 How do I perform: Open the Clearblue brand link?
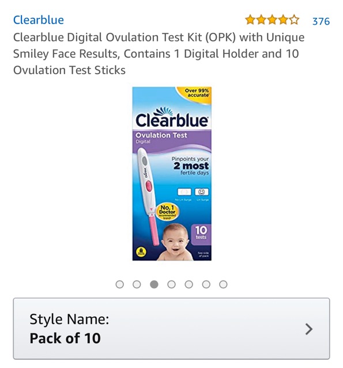(39, 20)
